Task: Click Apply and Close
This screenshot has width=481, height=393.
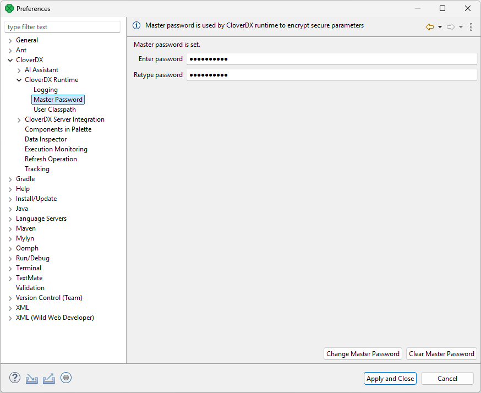Action: coord(390,379)
